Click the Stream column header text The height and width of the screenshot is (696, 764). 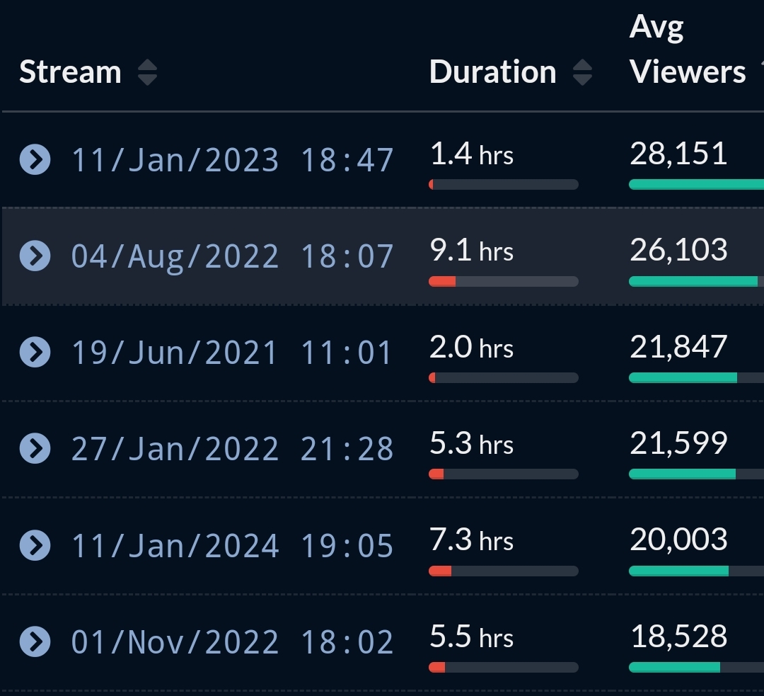click(x=70, y=72)
